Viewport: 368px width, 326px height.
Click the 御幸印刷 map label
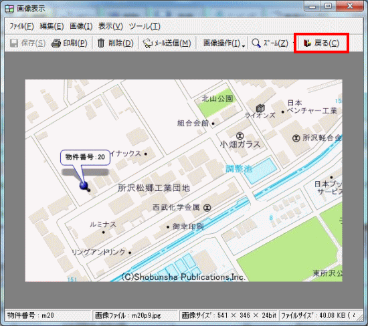(188, 226)
